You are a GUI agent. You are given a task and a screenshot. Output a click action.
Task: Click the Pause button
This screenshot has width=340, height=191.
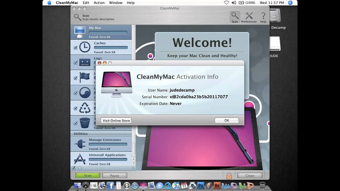pos(114,175)
